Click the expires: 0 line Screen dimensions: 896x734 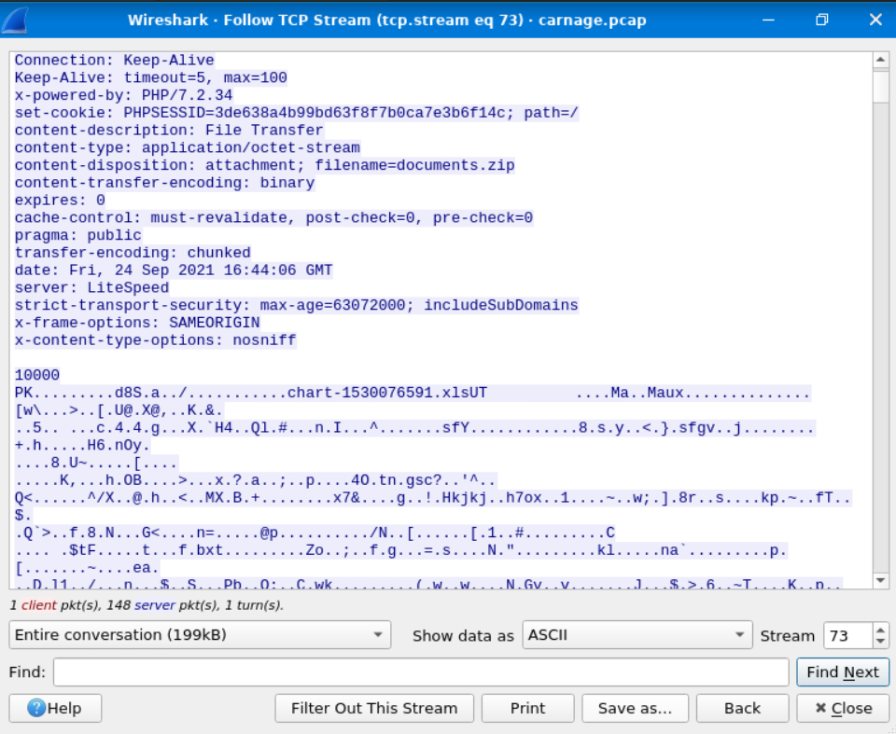[60, 201]
